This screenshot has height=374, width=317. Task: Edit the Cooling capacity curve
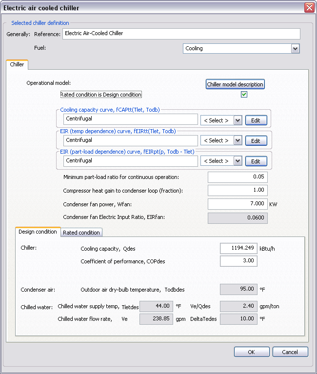tap(256, 120)
